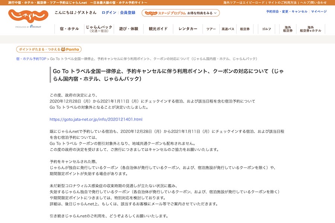Screen dimensions: 335x223
Task: Open ヘルプ/問い合わせ link
Action: point(313,3)
